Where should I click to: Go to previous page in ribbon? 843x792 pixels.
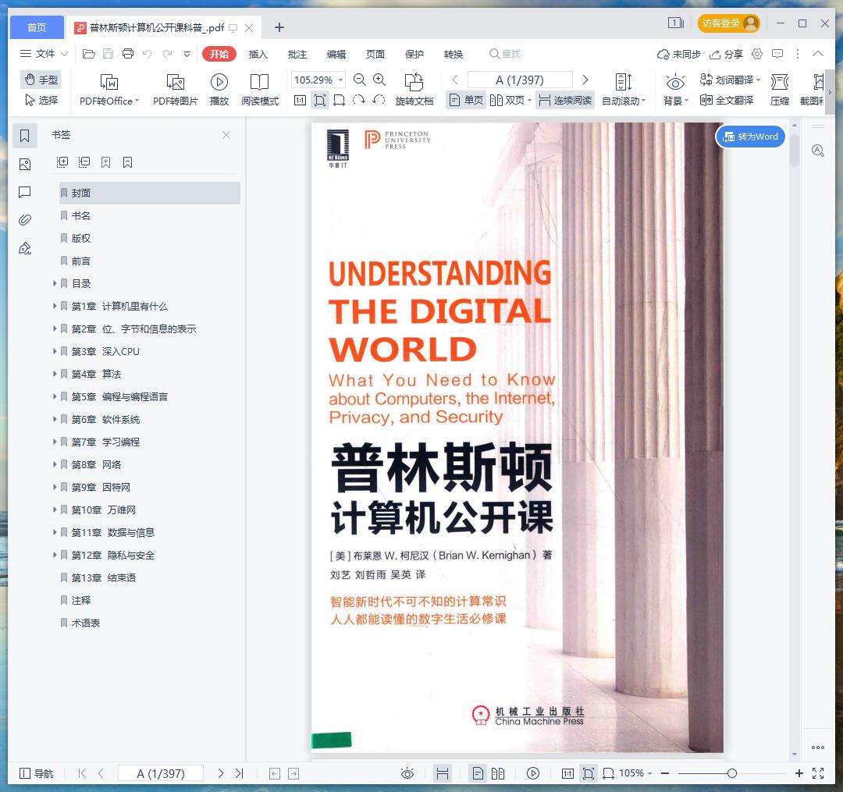[x=455, y=80]
